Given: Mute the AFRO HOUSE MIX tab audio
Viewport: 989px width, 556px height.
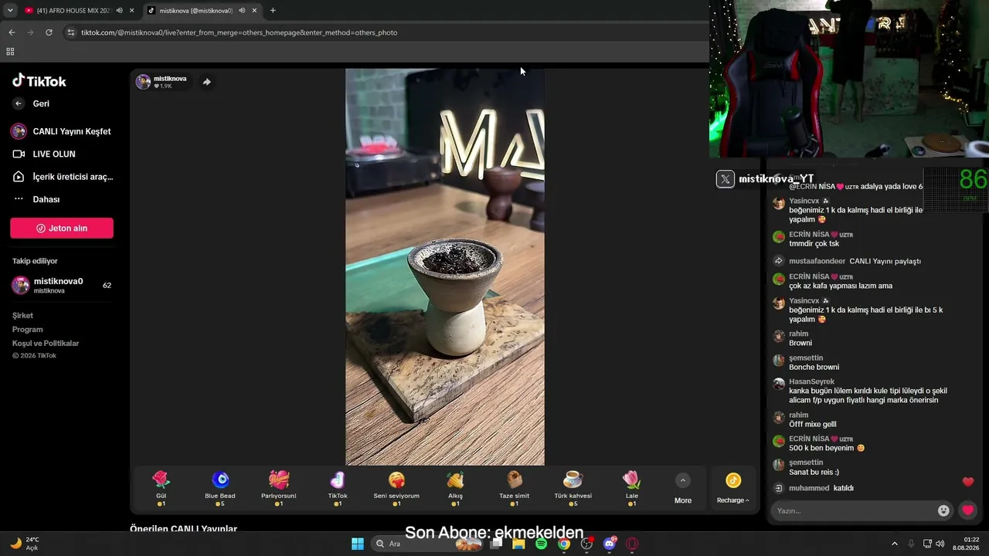Looking at the screenshot, I should click(x=119, y=11).
